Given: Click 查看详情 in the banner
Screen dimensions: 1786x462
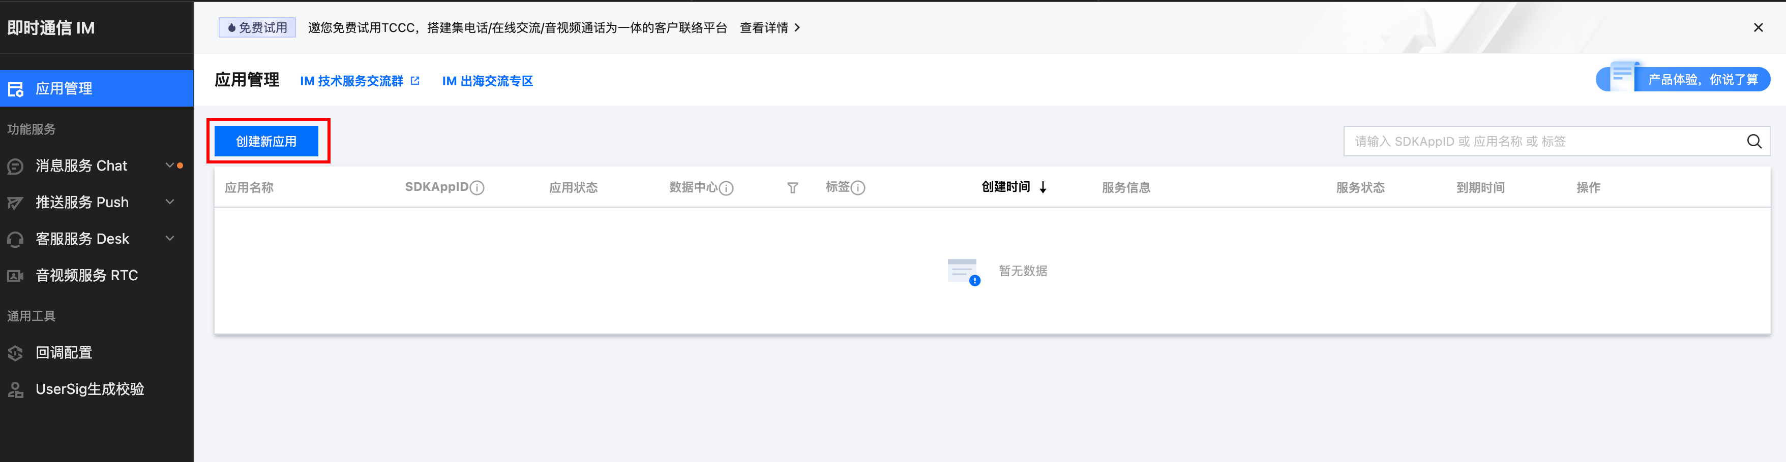Looking at the screenshot, I should 764,28.
